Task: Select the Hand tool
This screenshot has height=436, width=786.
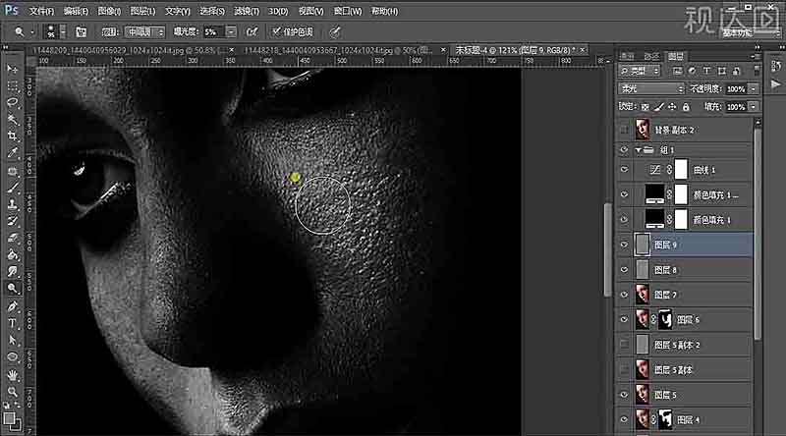Action: tap(13, 374)
